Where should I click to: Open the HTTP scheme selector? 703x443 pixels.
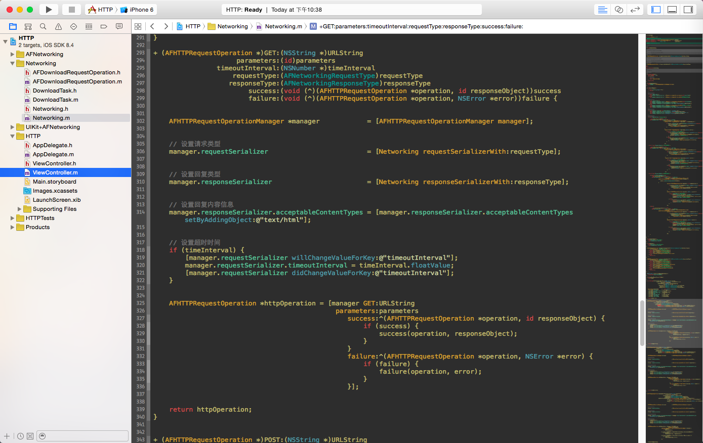pos(101,10)
